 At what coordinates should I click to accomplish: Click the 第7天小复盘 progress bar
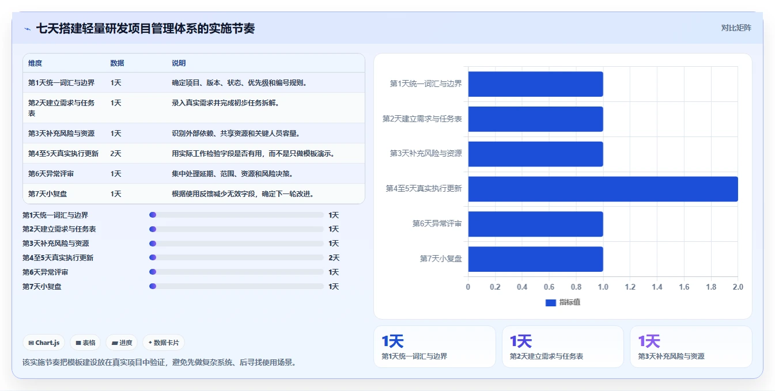point(236,286)
